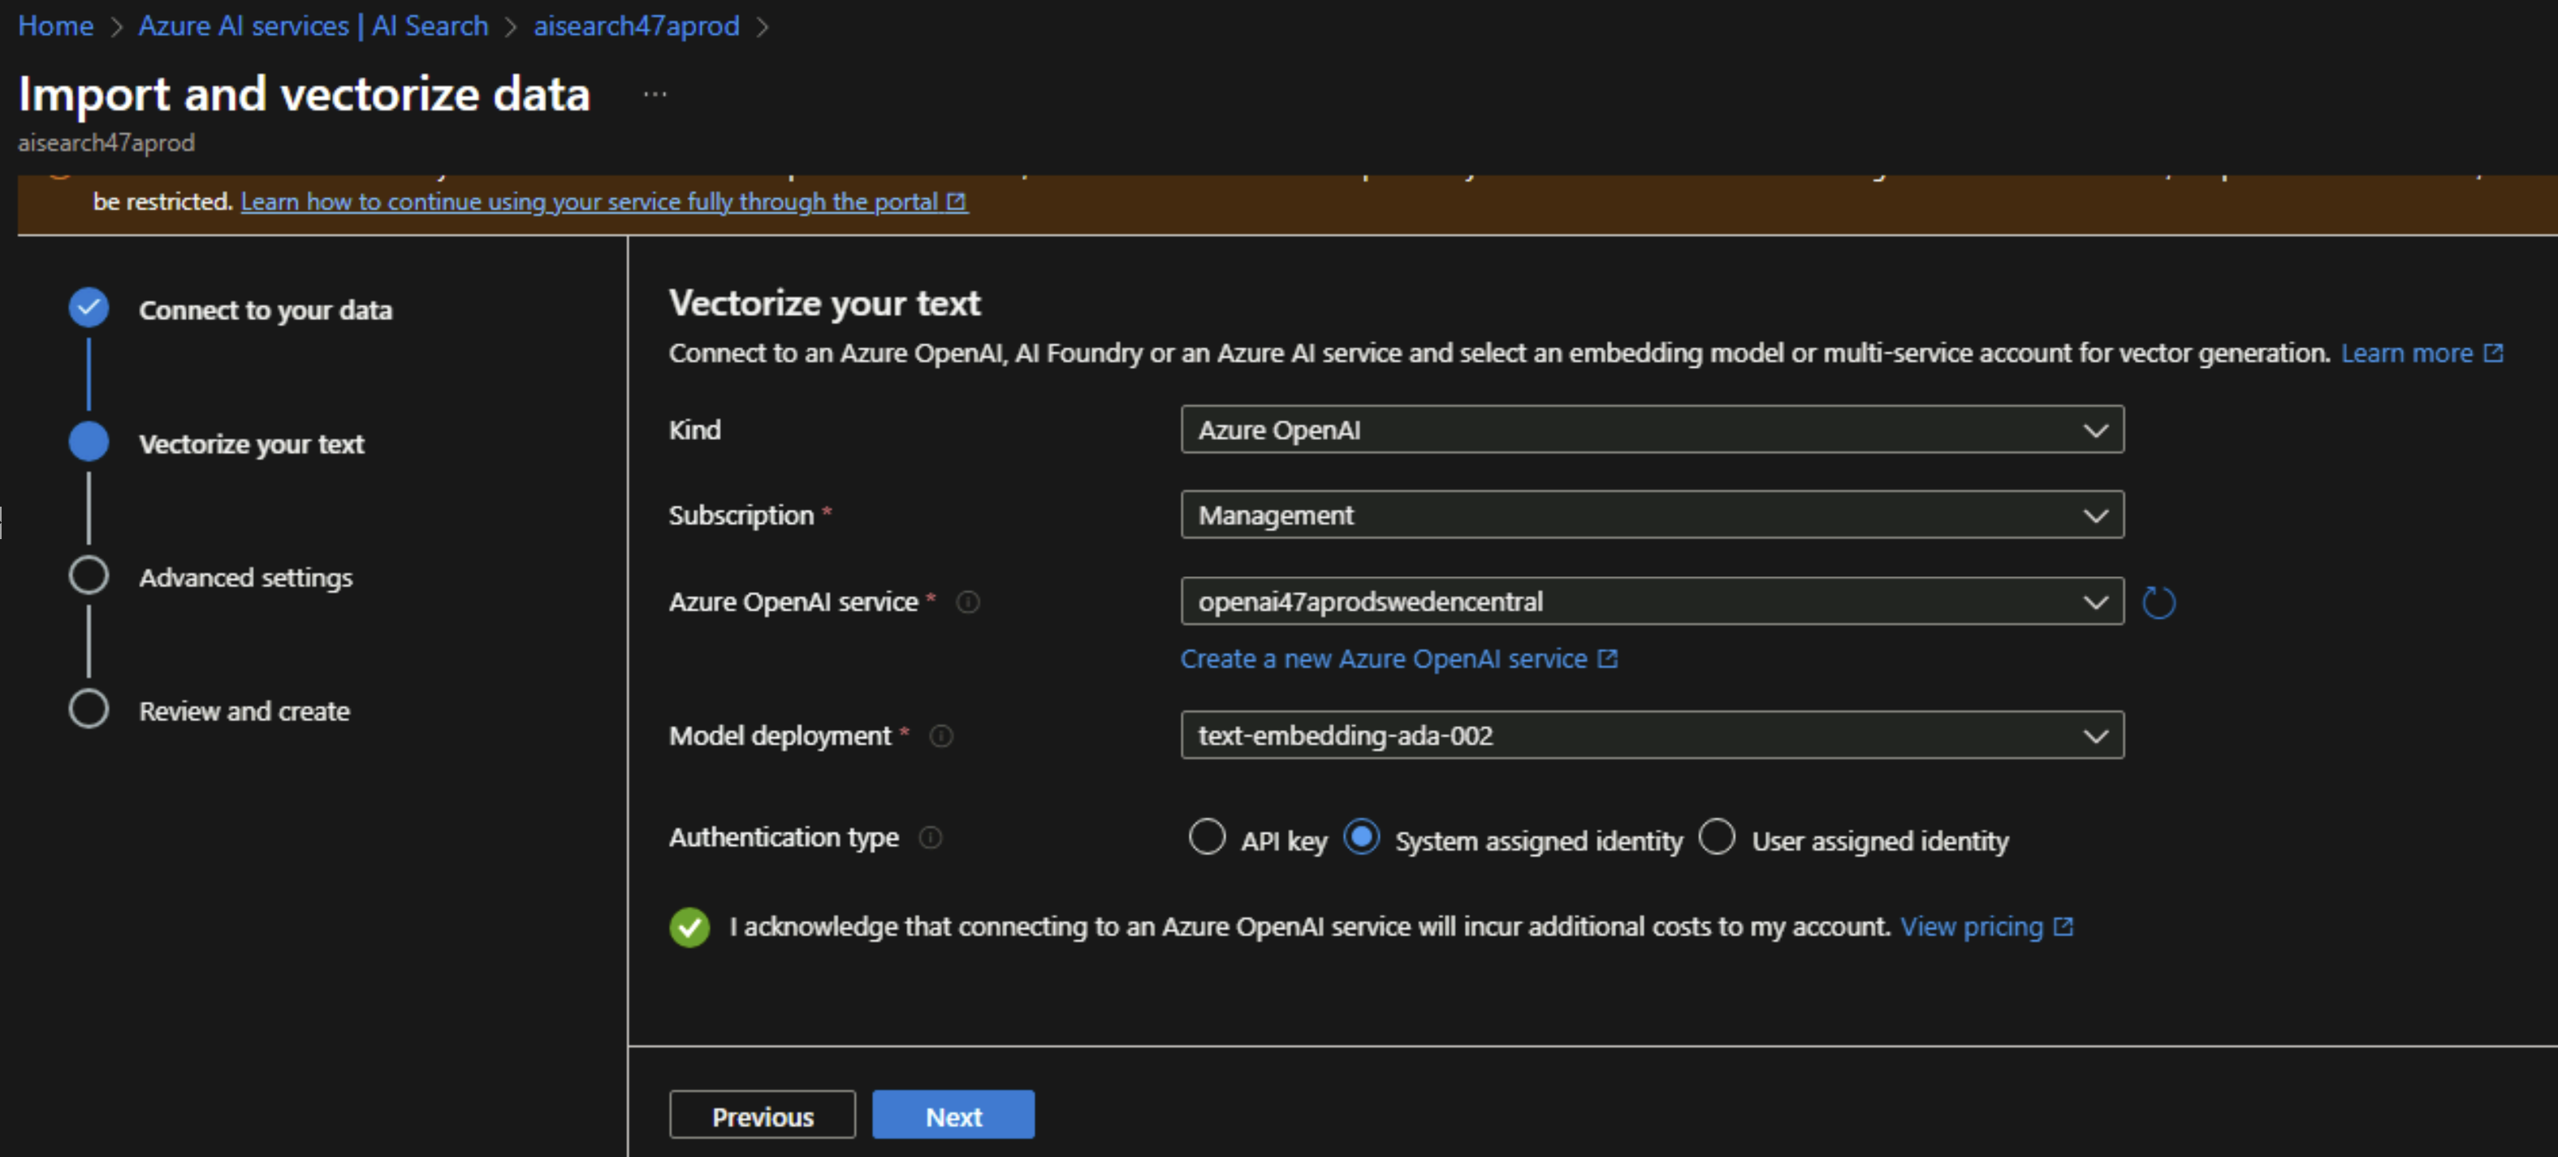The width and height of the screenshot is (2558, 1157).
Task: Click the aisearch47aprod subtitle text
Action: (x=106, y=143)
